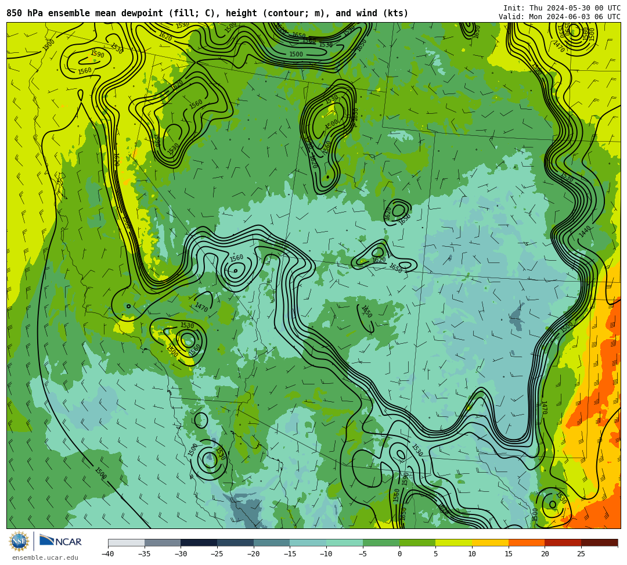Click the -20 colorbar tick label

click(253, 554)
